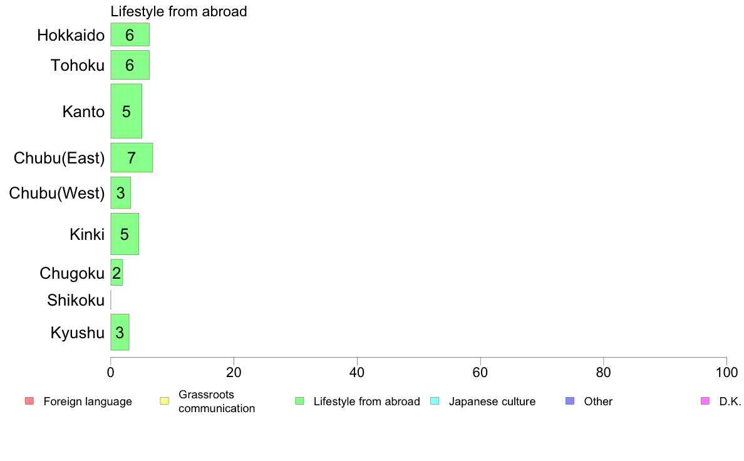Click the Lifestyle from abroad chart title
The image size is (744, 461).
[x=179, y=11]
